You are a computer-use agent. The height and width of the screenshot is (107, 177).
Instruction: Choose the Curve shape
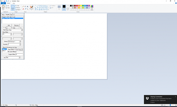[x=38, y=6]
